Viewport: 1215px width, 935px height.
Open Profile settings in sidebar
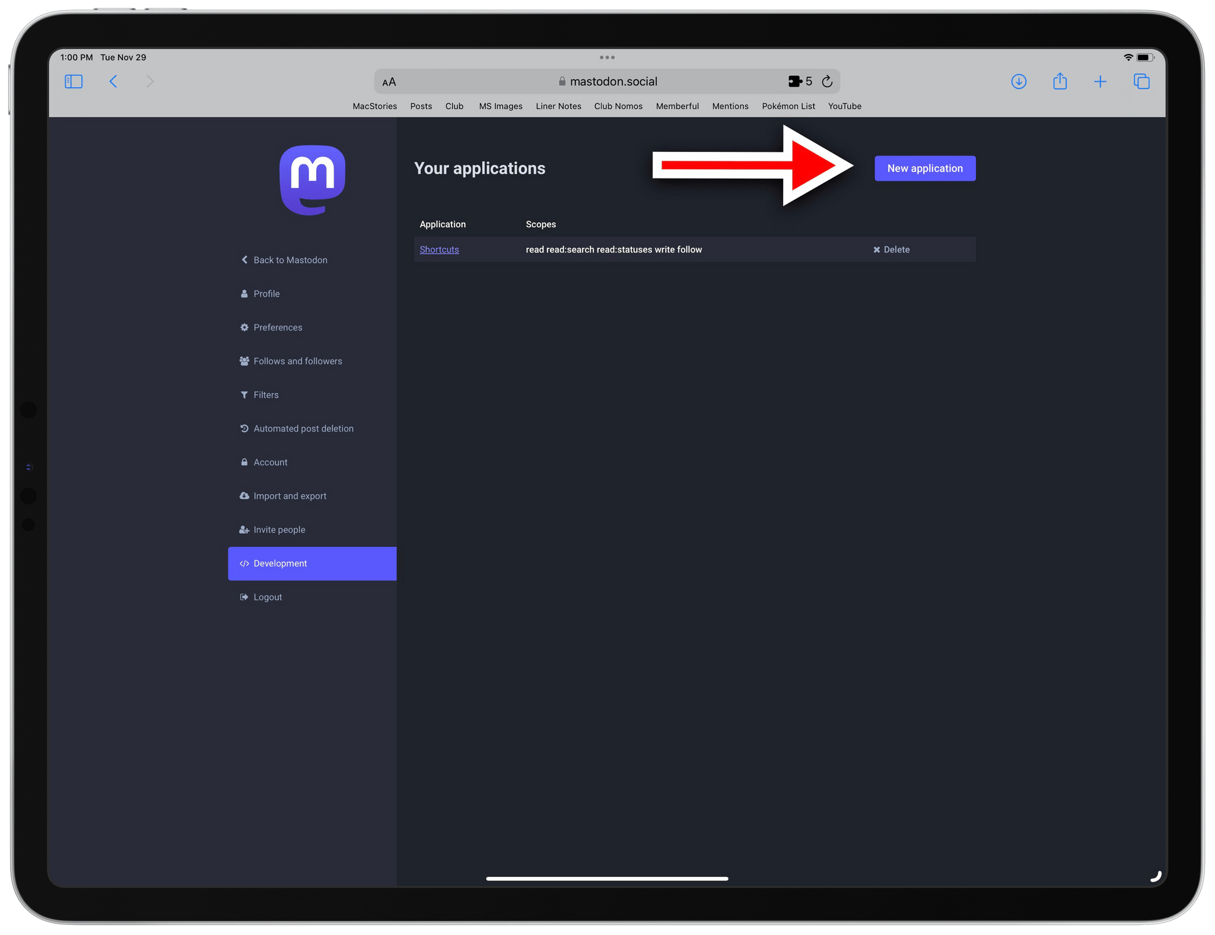pos(312,294)
